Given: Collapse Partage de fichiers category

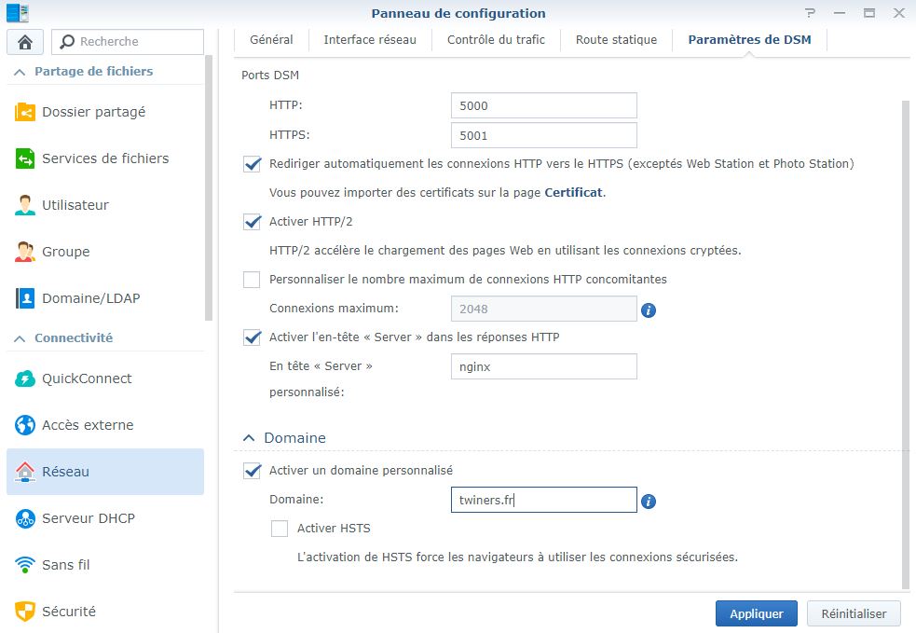Looking at the screenshot, I should [x=20, y=72].
